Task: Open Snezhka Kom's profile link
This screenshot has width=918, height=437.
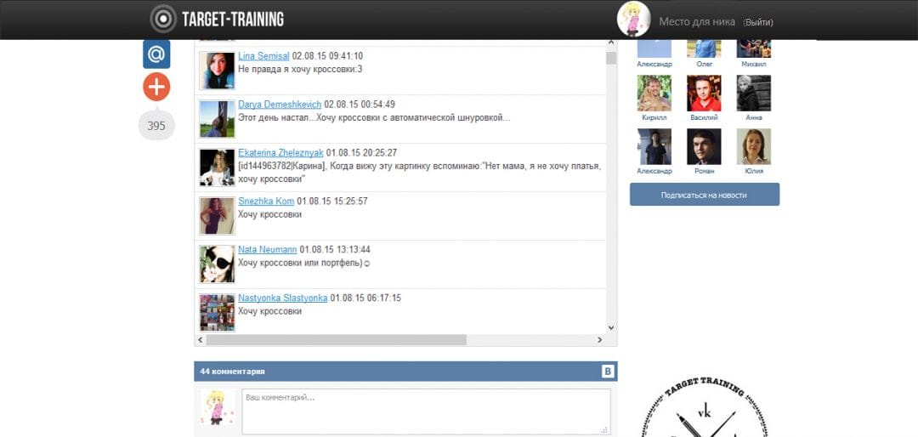Action: click(x=266, y=201)
